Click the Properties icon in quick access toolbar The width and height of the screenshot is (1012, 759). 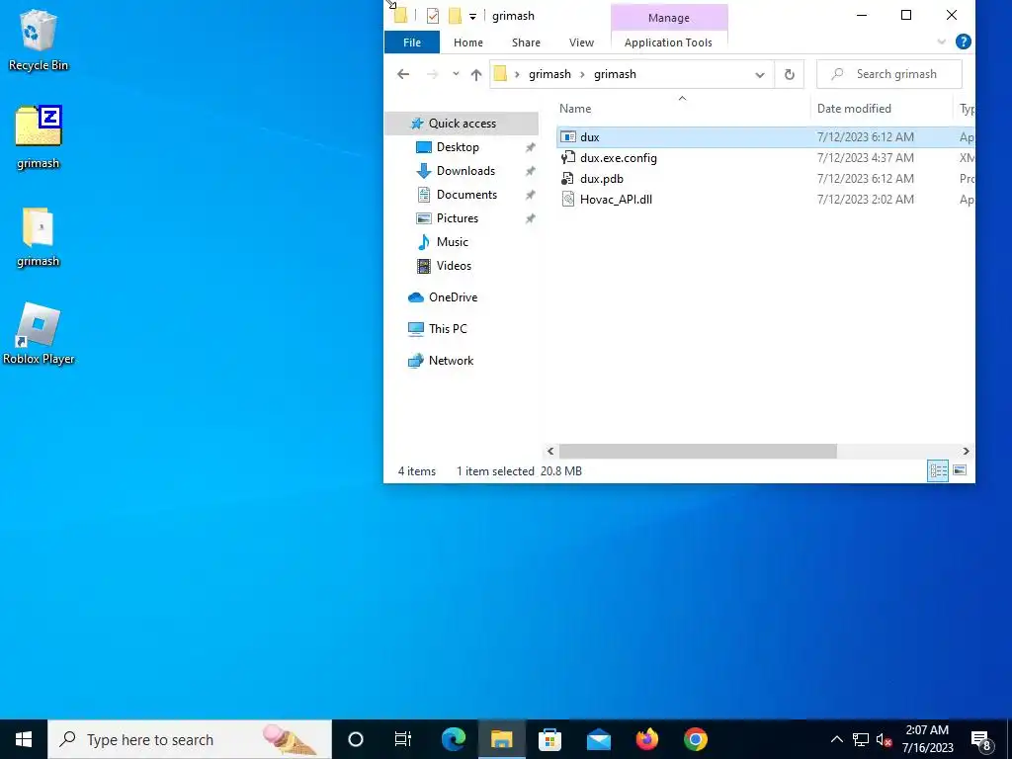(433, 16)
